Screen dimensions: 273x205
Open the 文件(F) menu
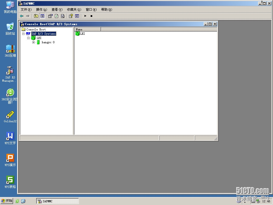point(26,10)
